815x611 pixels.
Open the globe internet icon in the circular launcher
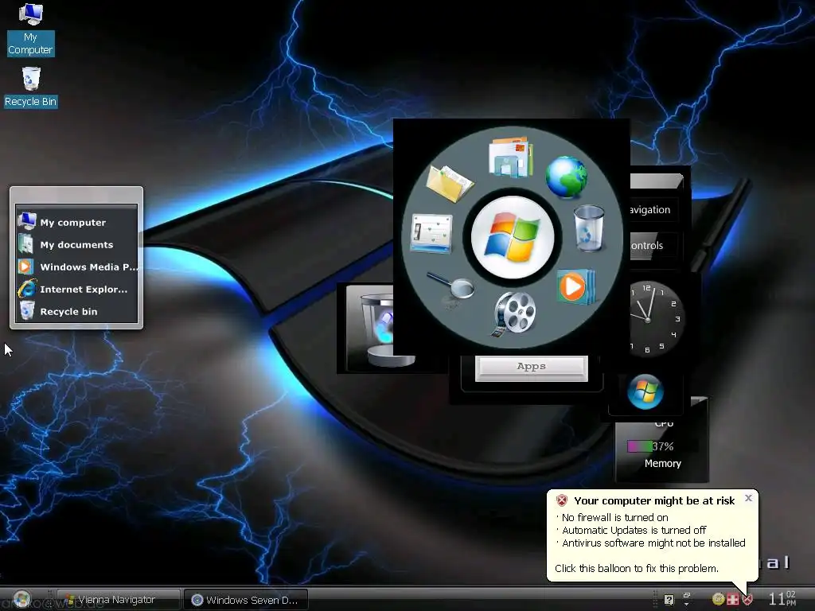tap(567, 177)
